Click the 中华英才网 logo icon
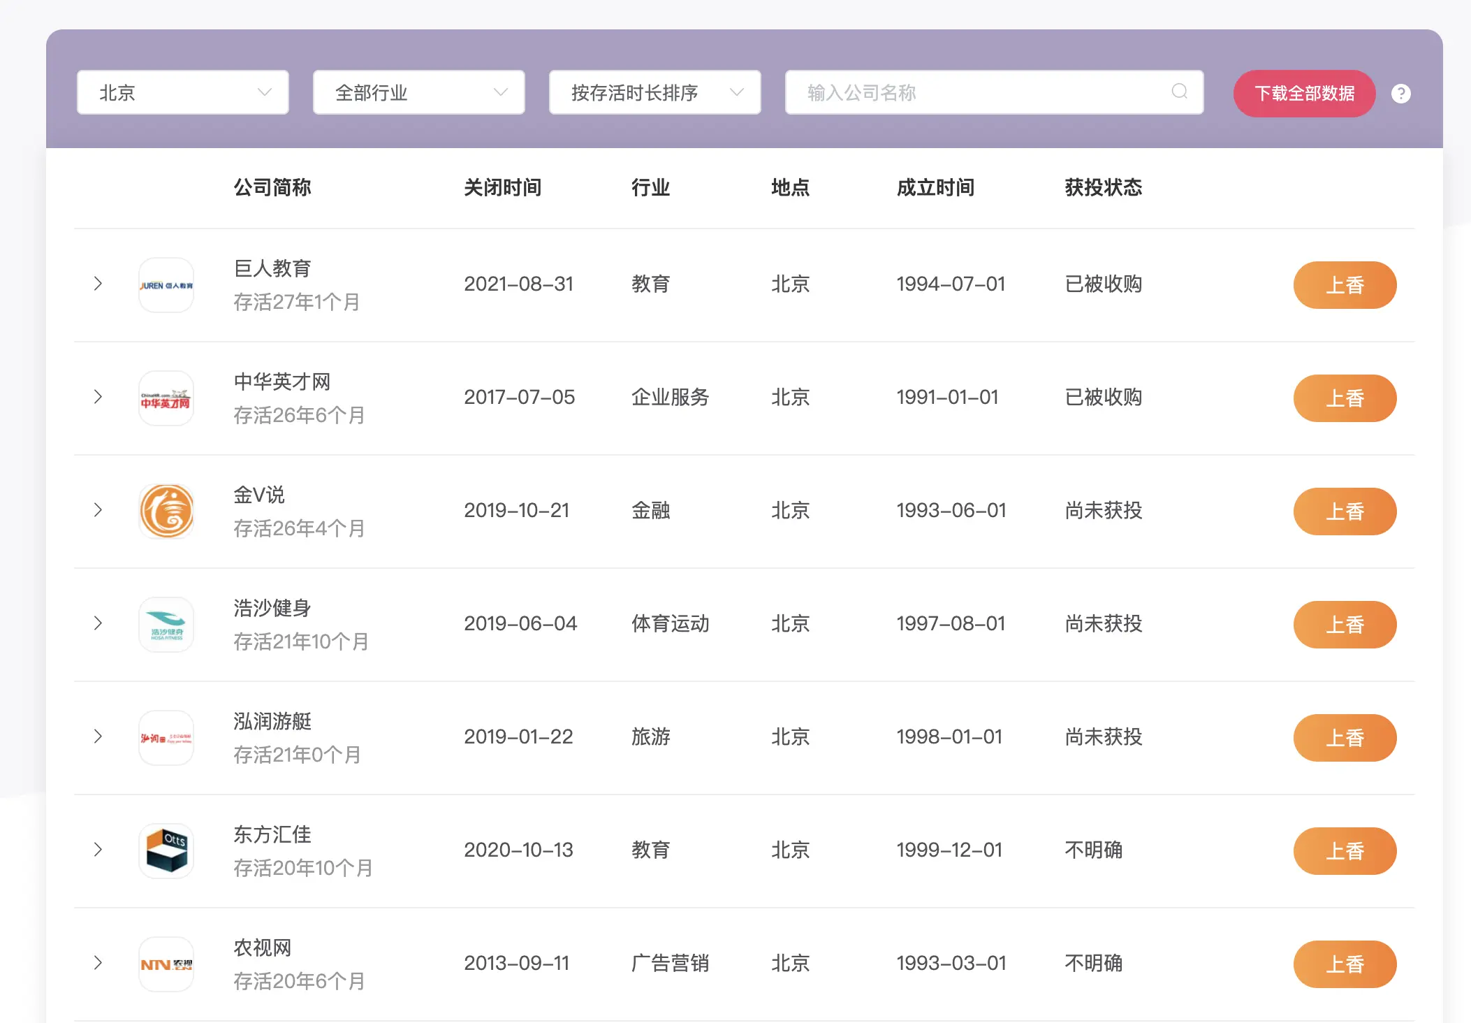This screenshot has height=1023, width=1471. pos(166,398)
